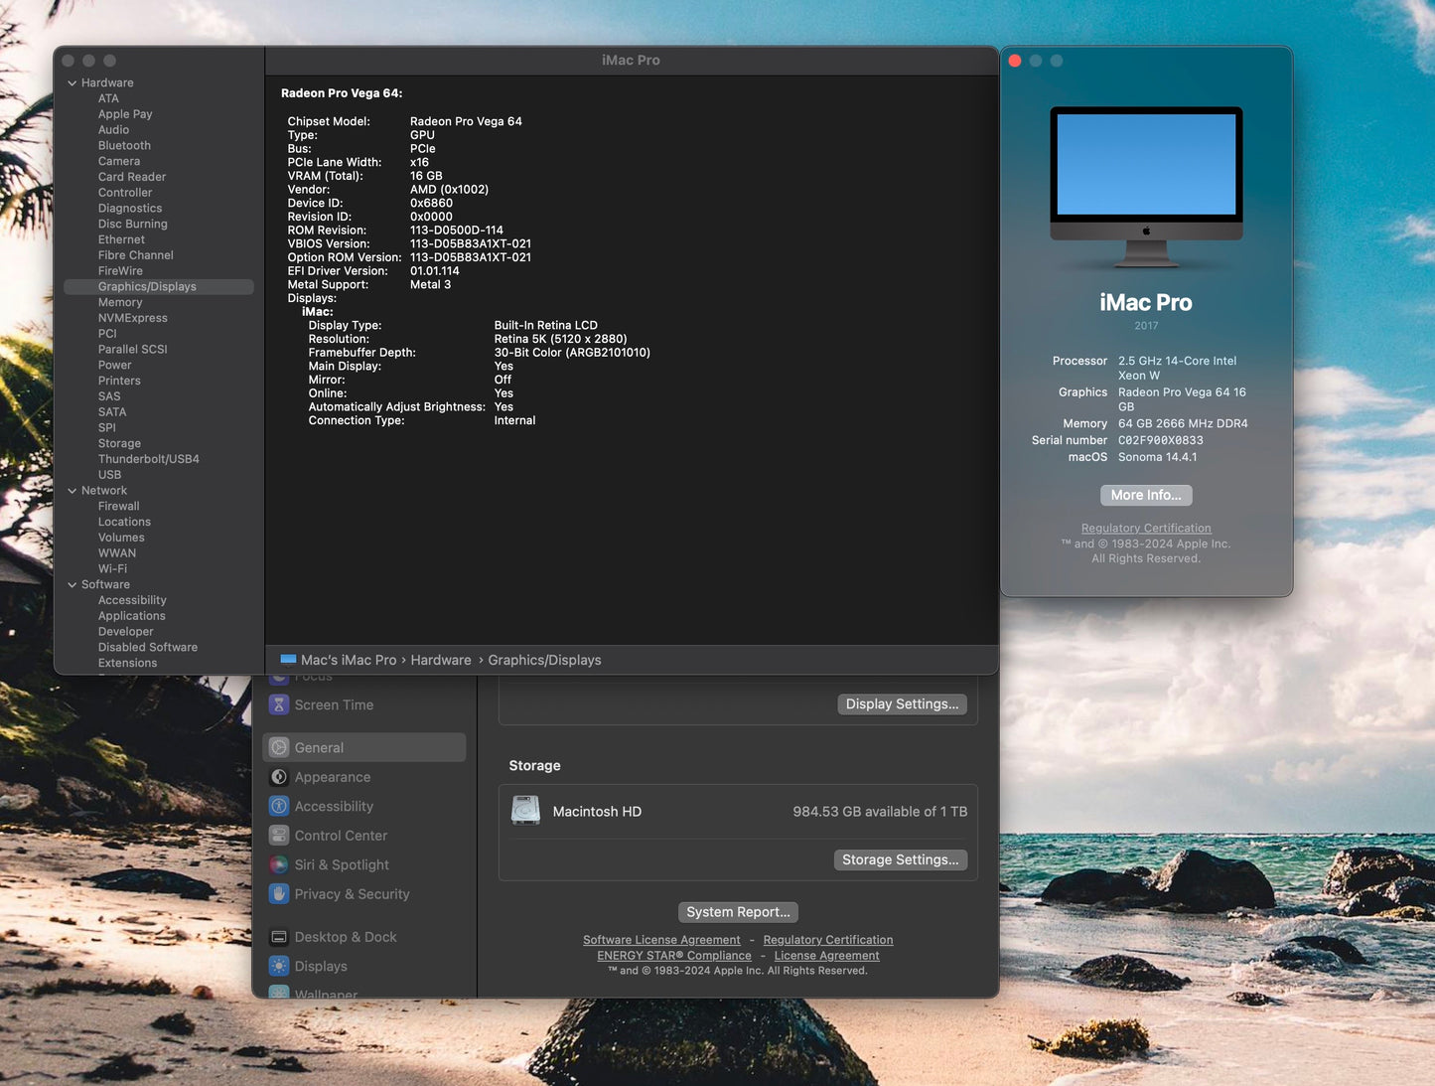Click the Screen Time hourglass icon
Screen dimensions: 1435x1086
click(x=279, y=704)
